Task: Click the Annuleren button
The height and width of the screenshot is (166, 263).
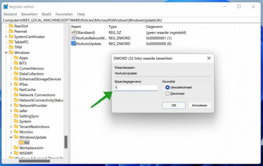Action: (199, 105)
